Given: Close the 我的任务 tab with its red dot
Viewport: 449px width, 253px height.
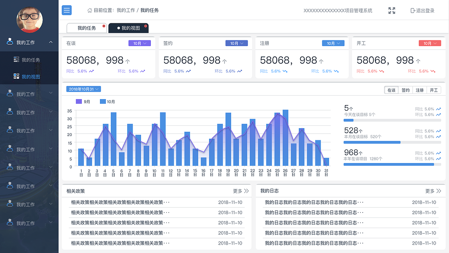Looking at the screenshot, I should pyautogui.click(x=104, y=26).
